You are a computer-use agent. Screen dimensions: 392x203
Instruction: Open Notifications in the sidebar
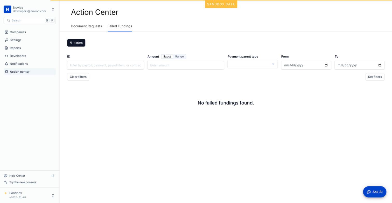(30, 64)
